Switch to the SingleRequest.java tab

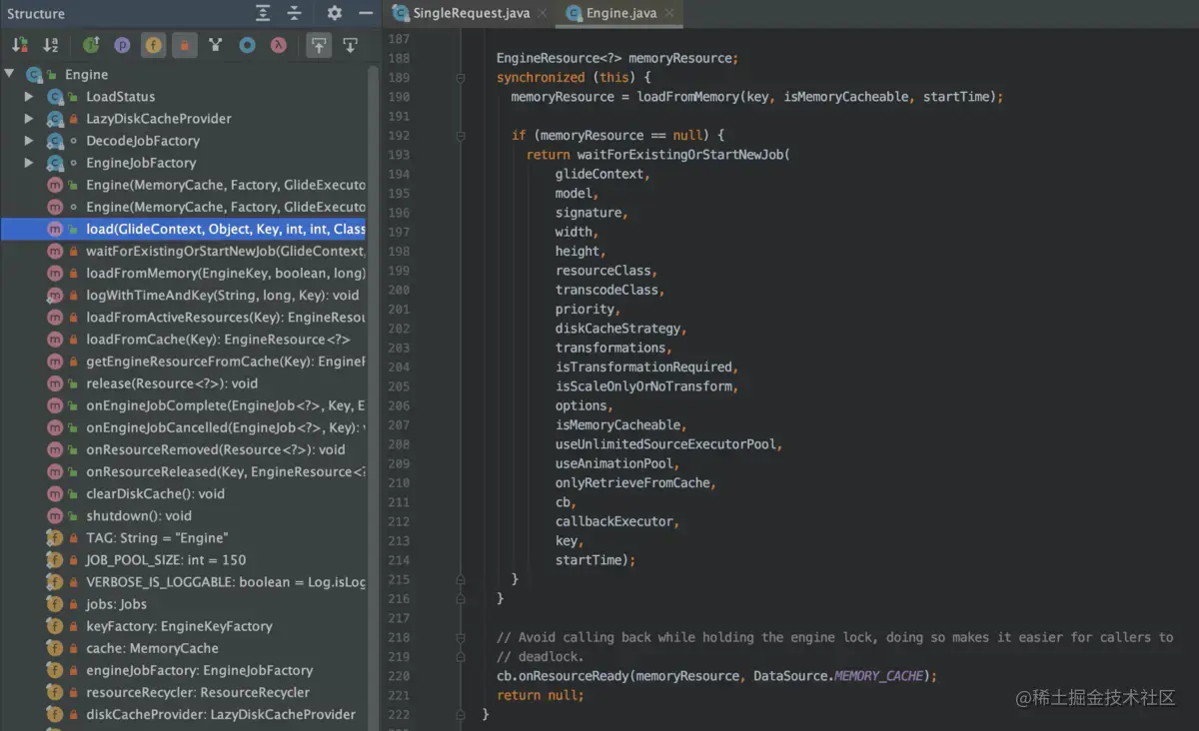pyautogui.click(x=471, y=13)
